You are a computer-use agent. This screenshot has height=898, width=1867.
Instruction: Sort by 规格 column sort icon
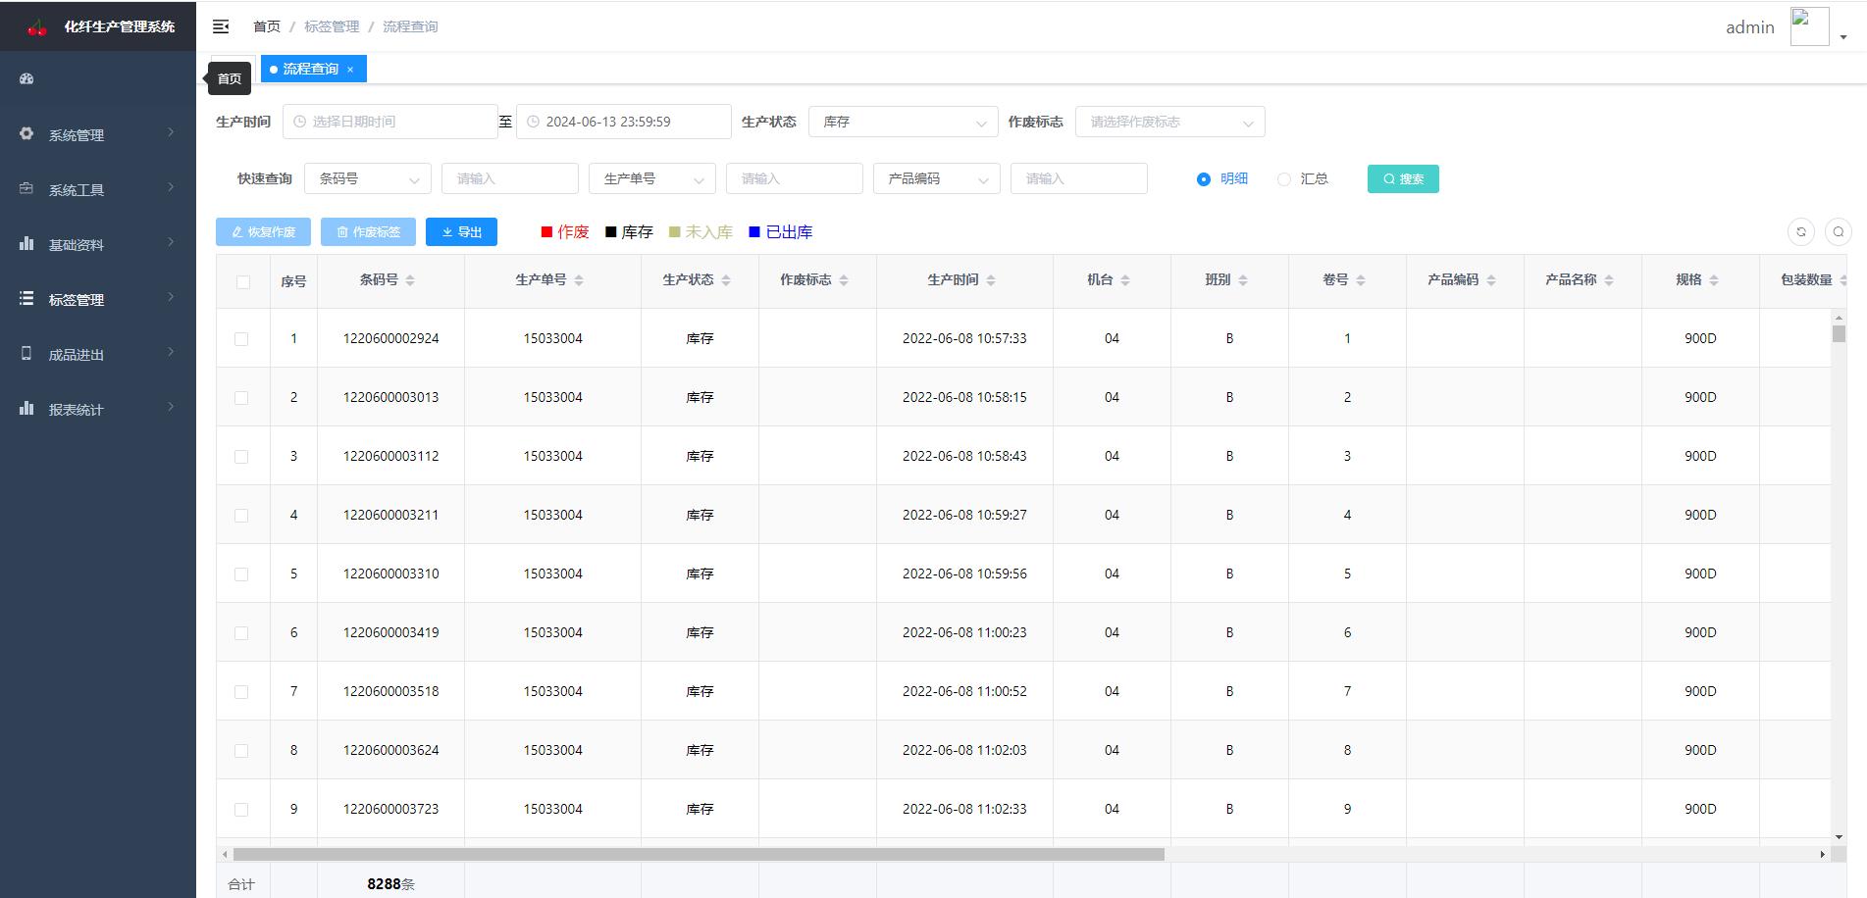click(x=1714, y=280)
